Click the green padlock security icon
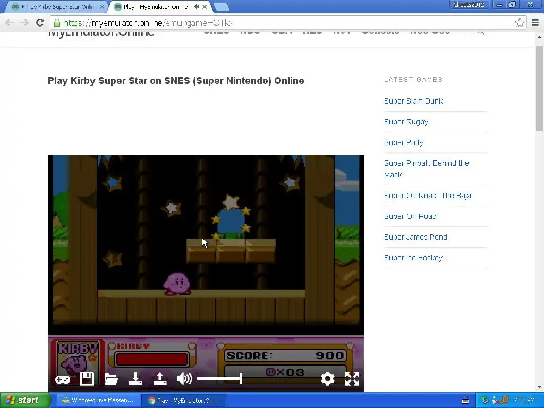Image resolution: width=544 pixels, height=408 pixels. click(x=57, y=23)
